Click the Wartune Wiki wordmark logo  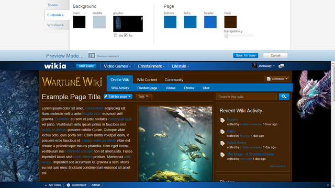[x=72, y=82]
